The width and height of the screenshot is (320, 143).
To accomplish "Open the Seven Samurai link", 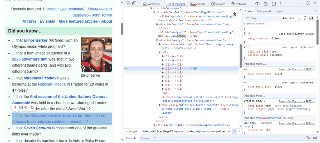I will click(x=37, y=128).
